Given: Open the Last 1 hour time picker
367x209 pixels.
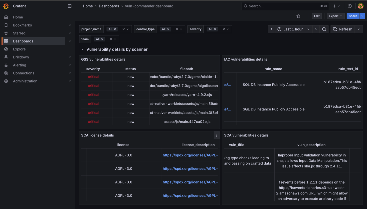Looking at the screenshot, I should (293, 29).
